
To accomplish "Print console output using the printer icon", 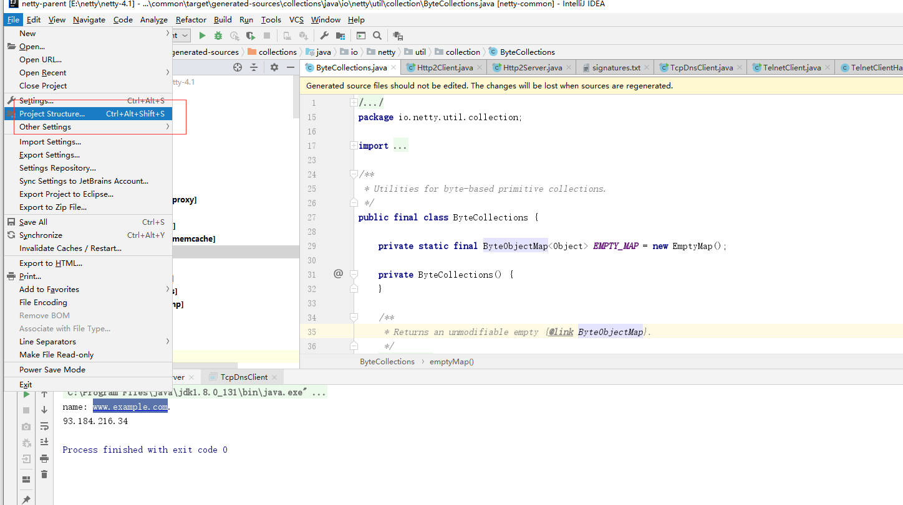I will (44, 459).
